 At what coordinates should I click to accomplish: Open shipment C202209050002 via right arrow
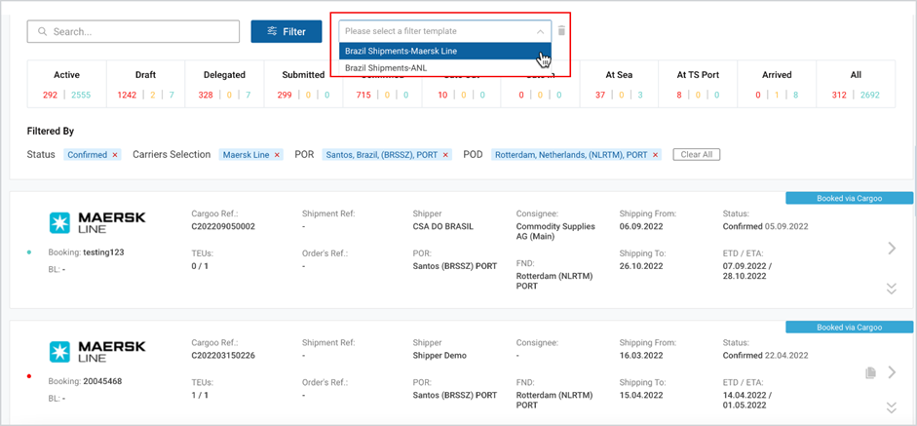click(892, 249)
